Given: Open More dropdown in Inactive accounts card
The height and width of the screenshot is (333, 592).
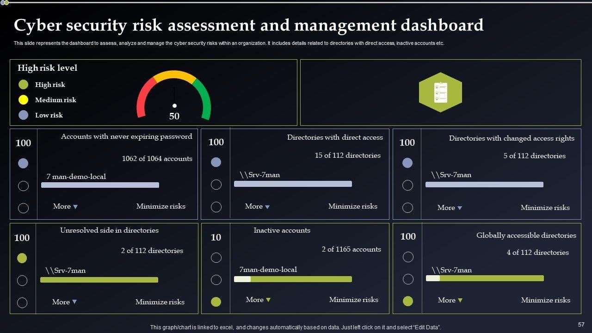Looking at the screenshot, I should 258,300.
